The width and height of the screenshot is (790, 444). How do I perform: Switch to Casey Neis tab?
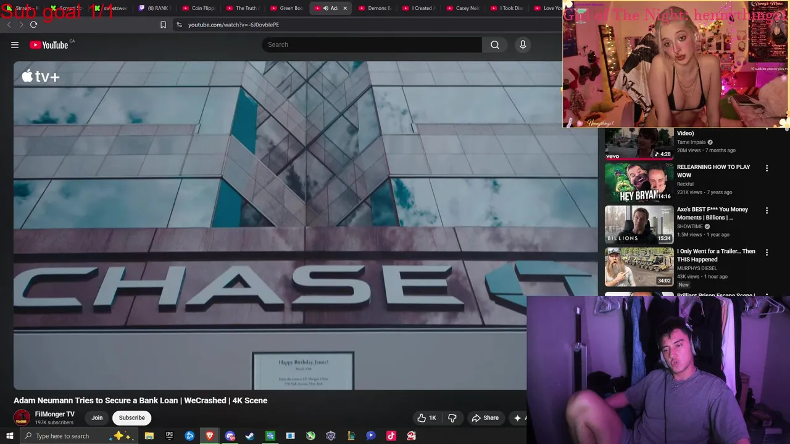click(463, 8)
